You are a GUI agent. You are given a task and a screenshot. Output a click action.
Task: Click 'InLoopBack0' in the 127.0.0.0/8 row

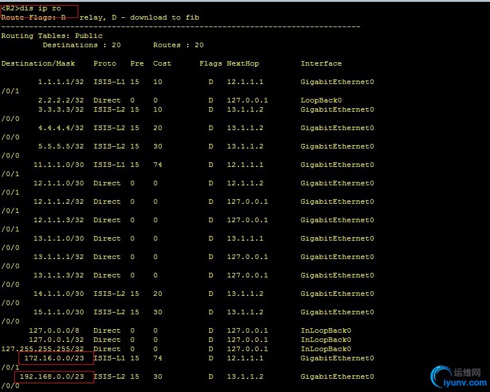tap(326, 330)
